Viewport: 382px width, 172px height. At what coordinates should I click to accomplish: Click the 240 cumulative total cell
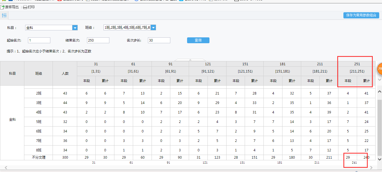tap(366, 158)
